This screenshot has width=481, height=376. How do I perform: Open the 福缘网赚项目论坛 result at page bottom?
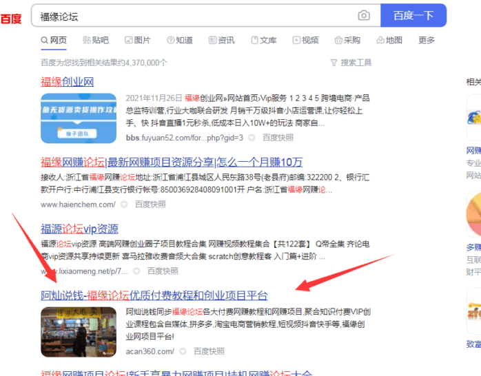coord(176,373)
